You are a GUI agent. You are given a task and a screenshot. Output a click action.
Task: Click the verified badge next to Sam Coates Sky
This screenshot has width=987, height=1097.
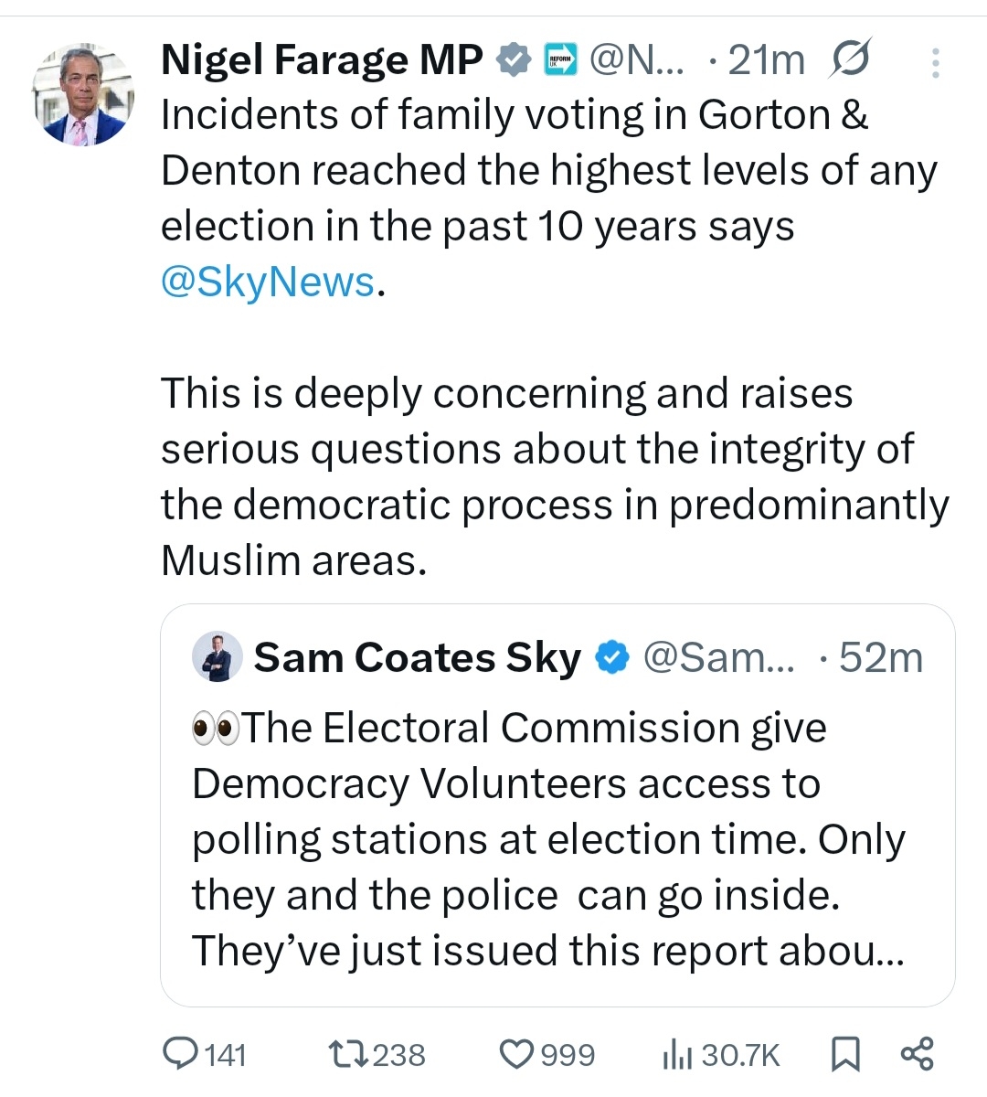point(612,657)
